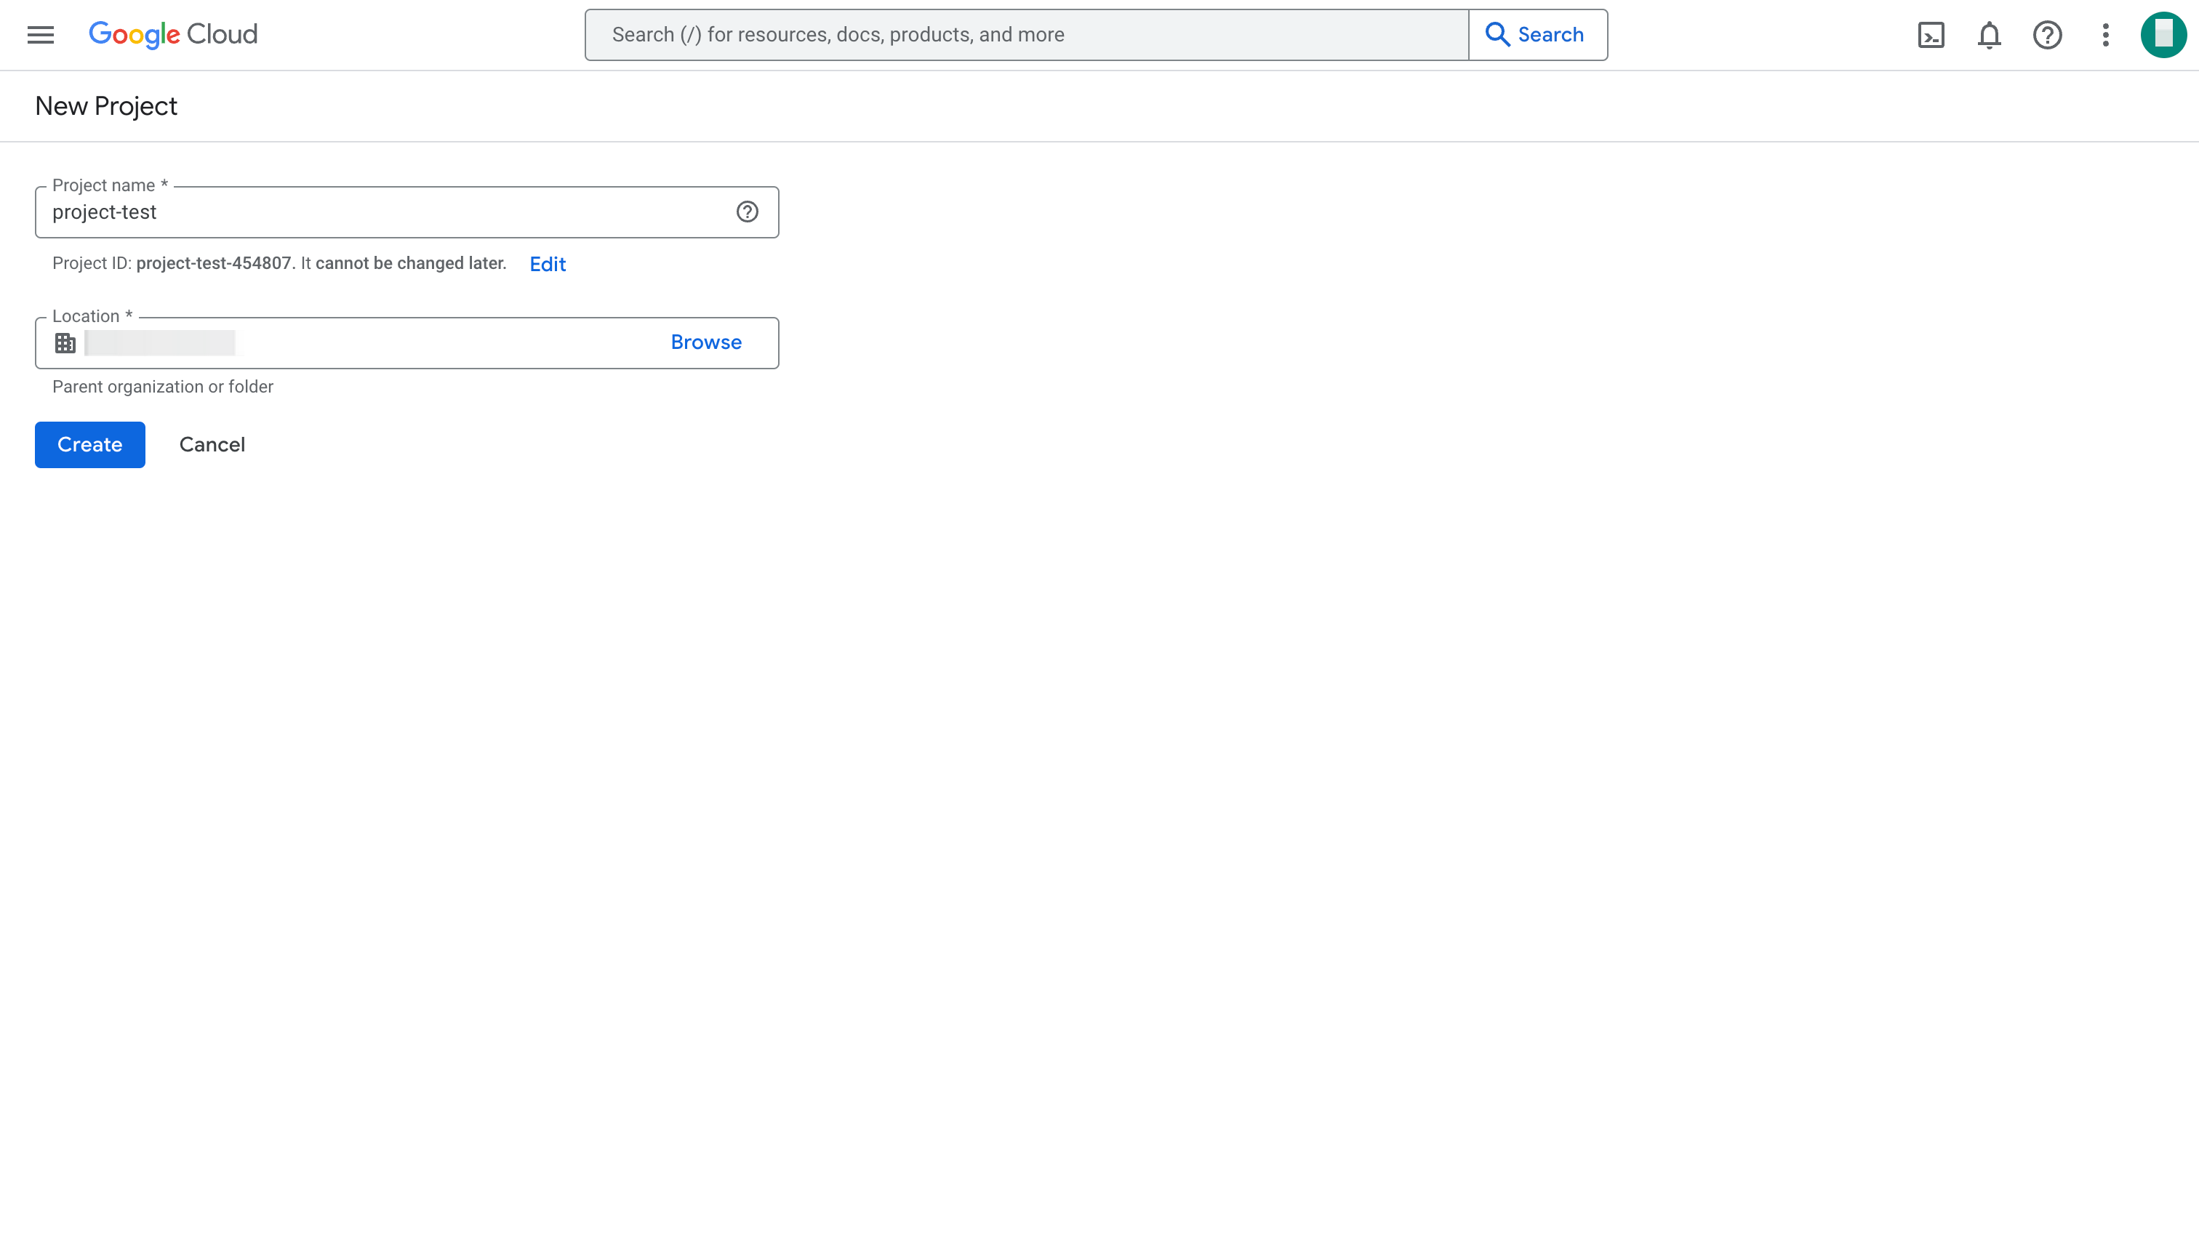The image size is (2199, 1246).
Task: Click Project name help tooltip icon
Action: pyautogui.click(x=748, y=212)
